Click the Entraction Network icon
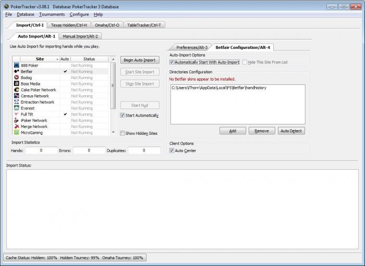365x266 pixels. coord(17,102)
